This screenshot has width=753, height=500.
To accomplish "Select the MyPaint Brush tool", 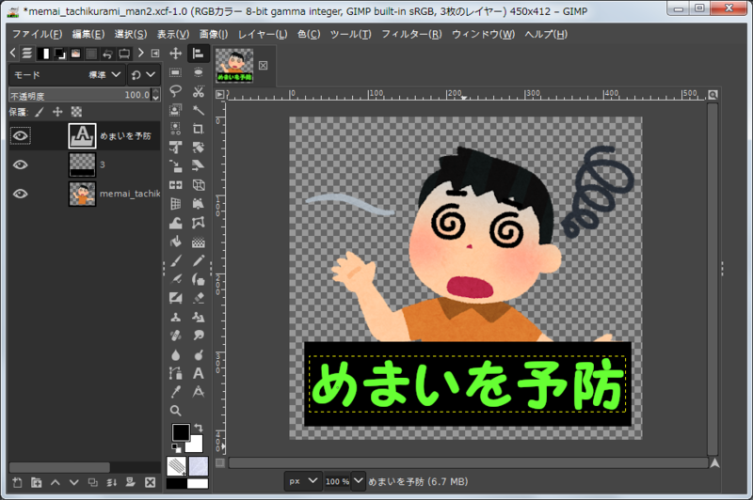I will pyautogui.click(x=175, y=298).
